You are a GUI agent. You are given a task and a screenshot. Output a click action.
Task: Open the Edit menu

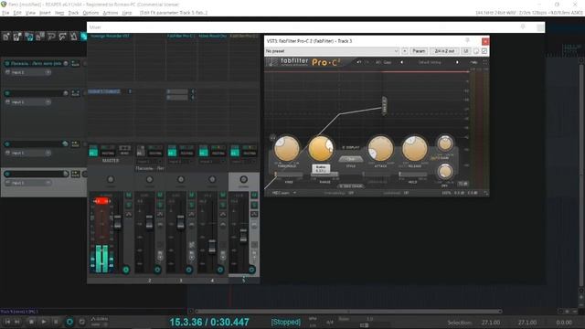17,13
